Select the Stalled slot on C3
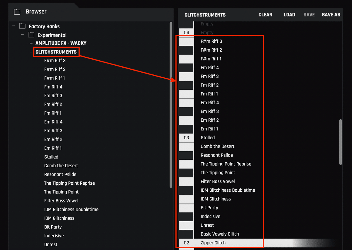The height and width of the screenshot is (250, 352). [x=208, y=138]
